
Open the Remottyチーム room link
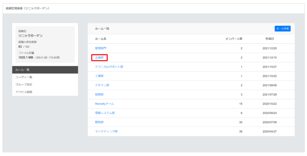(x=104, y=104)
